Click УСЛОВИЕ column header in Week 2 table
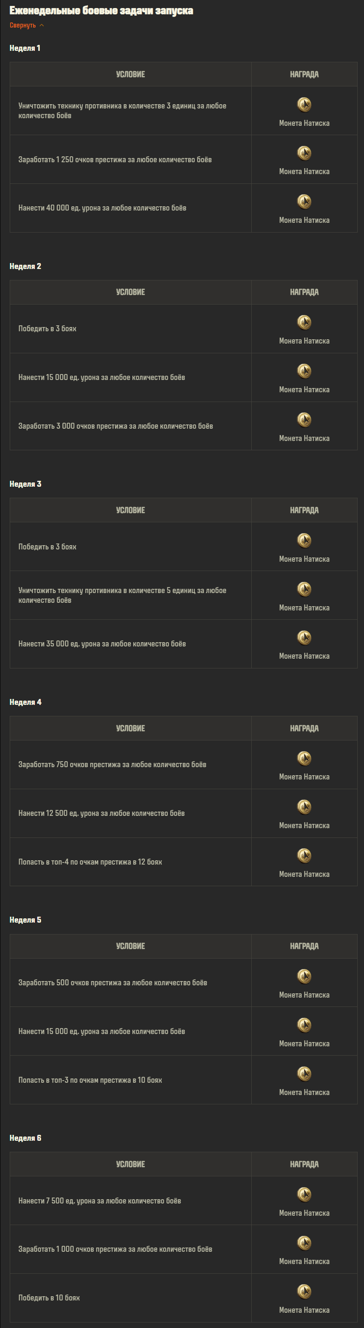 point(131,292)
